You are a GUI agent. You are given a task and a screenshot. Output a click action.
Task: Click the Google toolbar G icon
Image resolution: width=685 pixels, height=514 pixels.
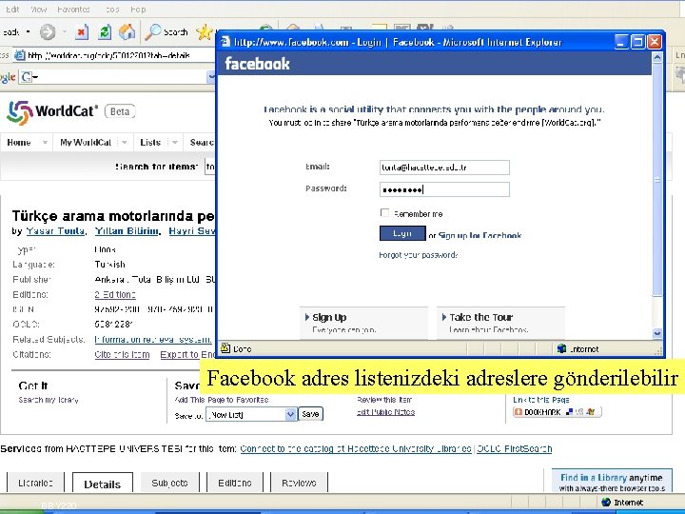[27, 77]
